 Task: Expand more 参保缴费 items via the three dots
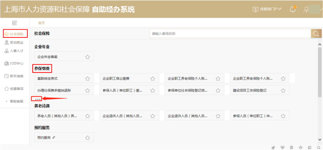[37, 99]
